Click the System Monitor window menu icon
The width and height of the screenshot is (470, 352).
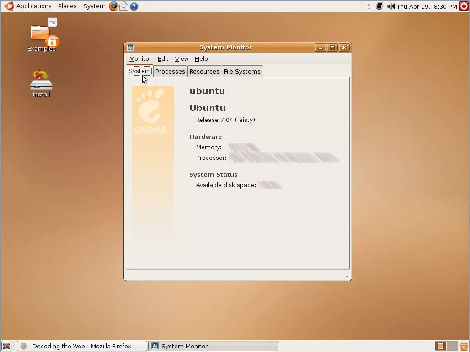[130, 47]
